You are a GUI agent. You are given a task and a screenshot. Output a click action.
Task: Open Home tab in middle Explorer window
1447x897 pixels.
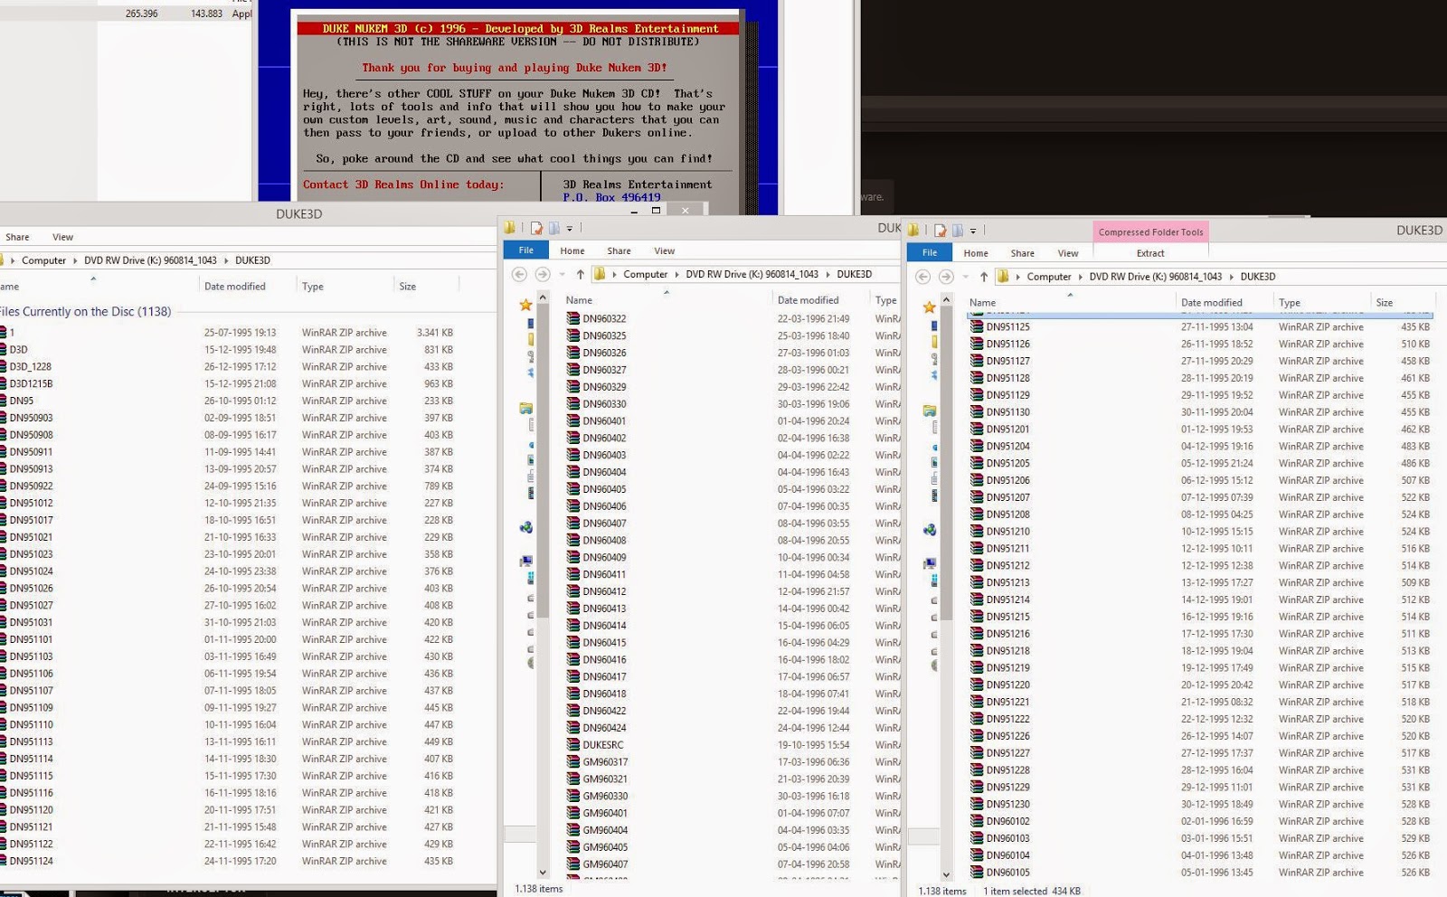point(572,250)
